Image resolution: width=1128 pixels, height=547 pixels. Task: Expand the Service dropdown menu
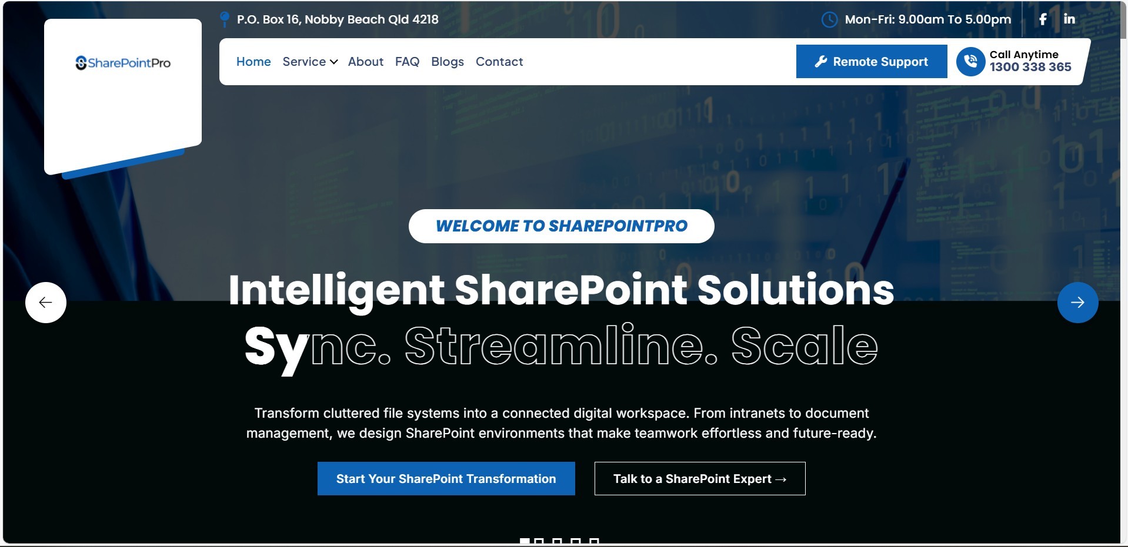[310, 62]
